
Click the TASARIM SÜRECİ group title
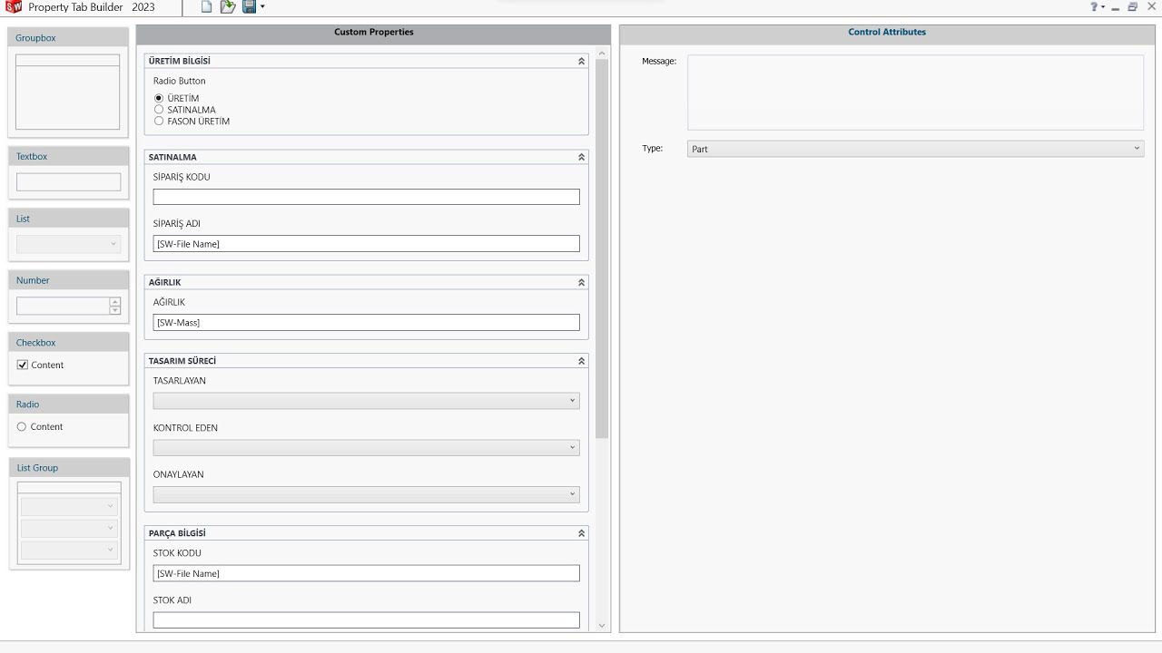(182, 361)
